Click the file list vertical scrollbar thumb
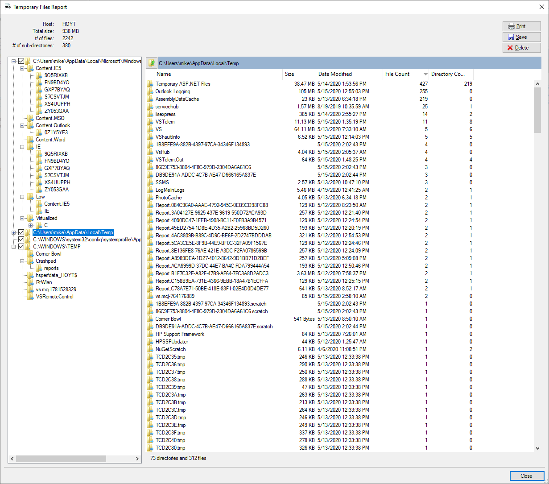 537,110
